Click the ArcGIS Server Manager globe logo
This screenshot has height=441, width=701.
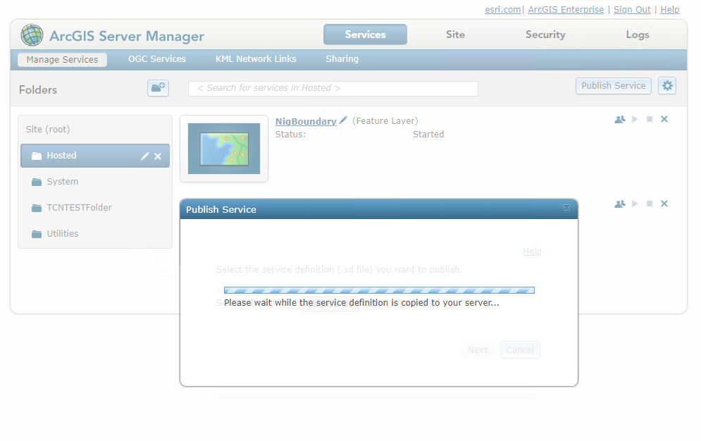(x=32, y=35)
